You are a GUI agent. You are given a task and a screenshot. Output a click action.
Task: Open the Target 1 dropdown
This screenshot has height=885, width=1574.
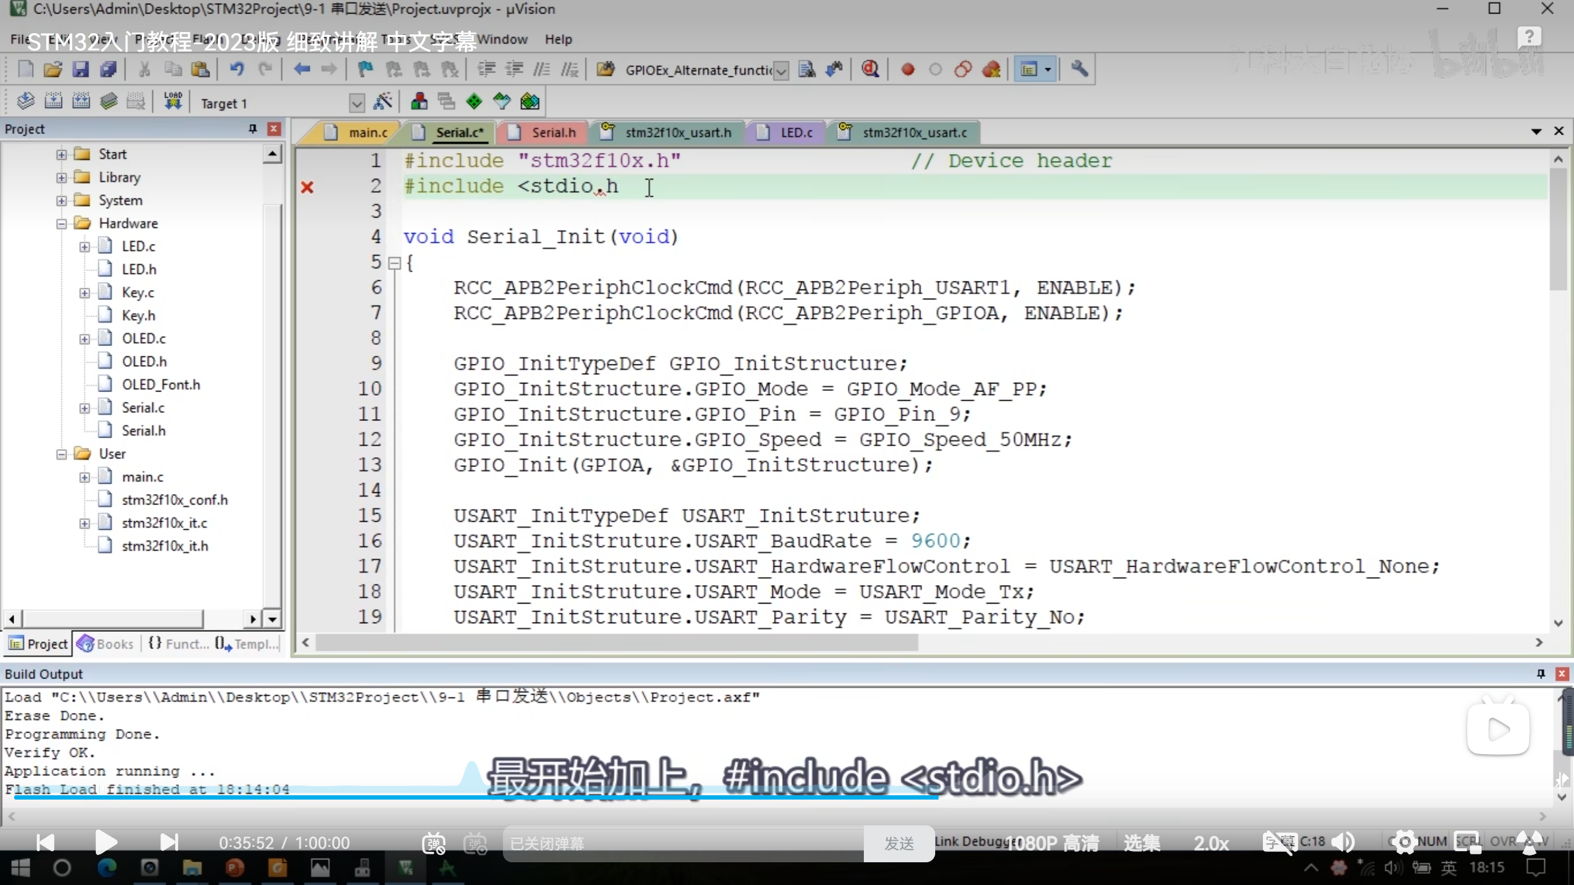[357, 103]
